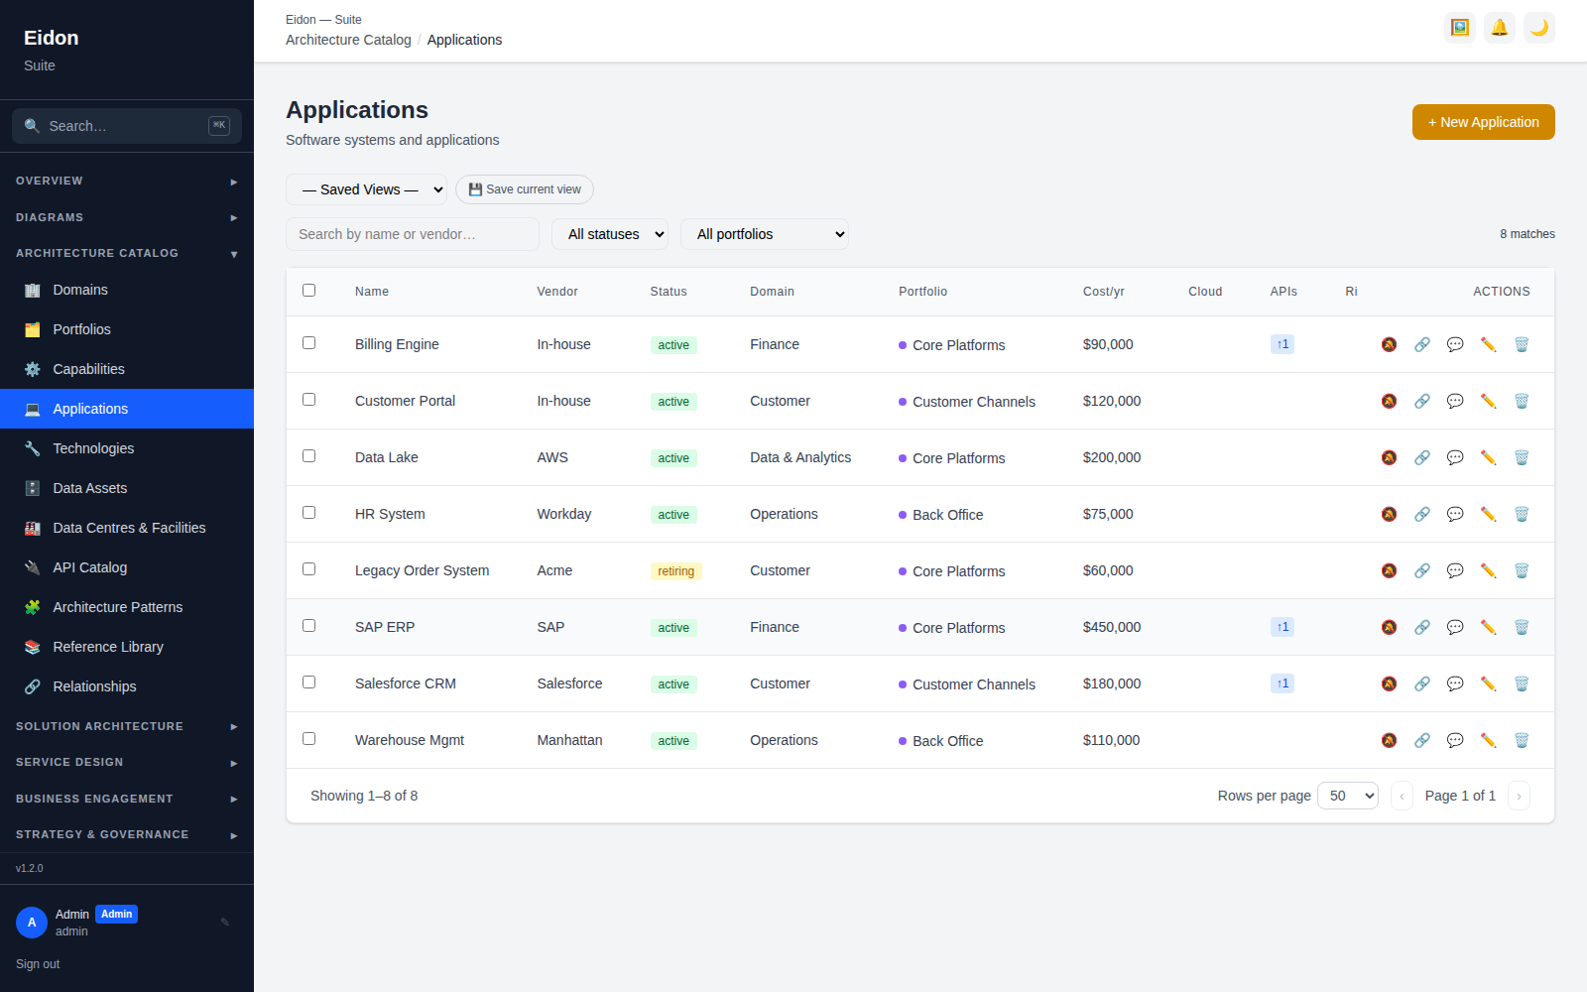Click the muted bell icon for SAP ERP
Viewport: 1587px width, 992px height.
pyautogui.click(x=1389, y=627)
